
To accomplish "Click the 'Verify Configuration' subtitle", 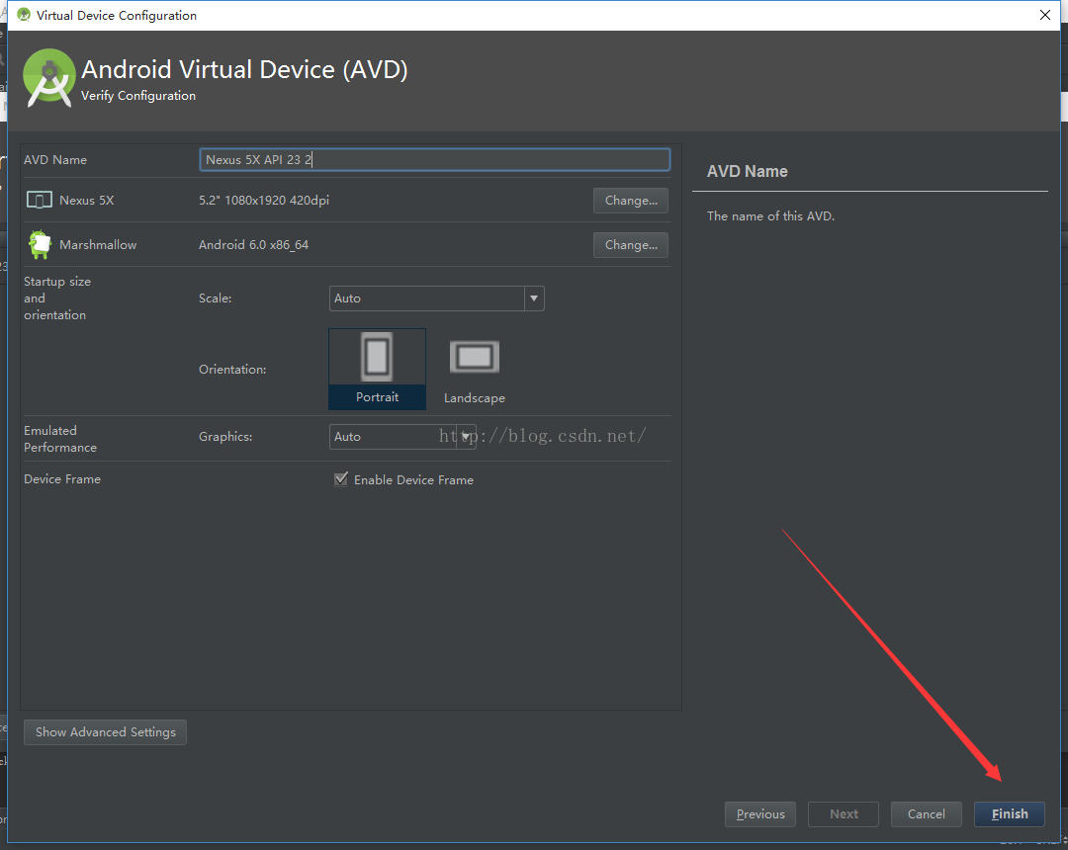I will (x=138, y=96).
